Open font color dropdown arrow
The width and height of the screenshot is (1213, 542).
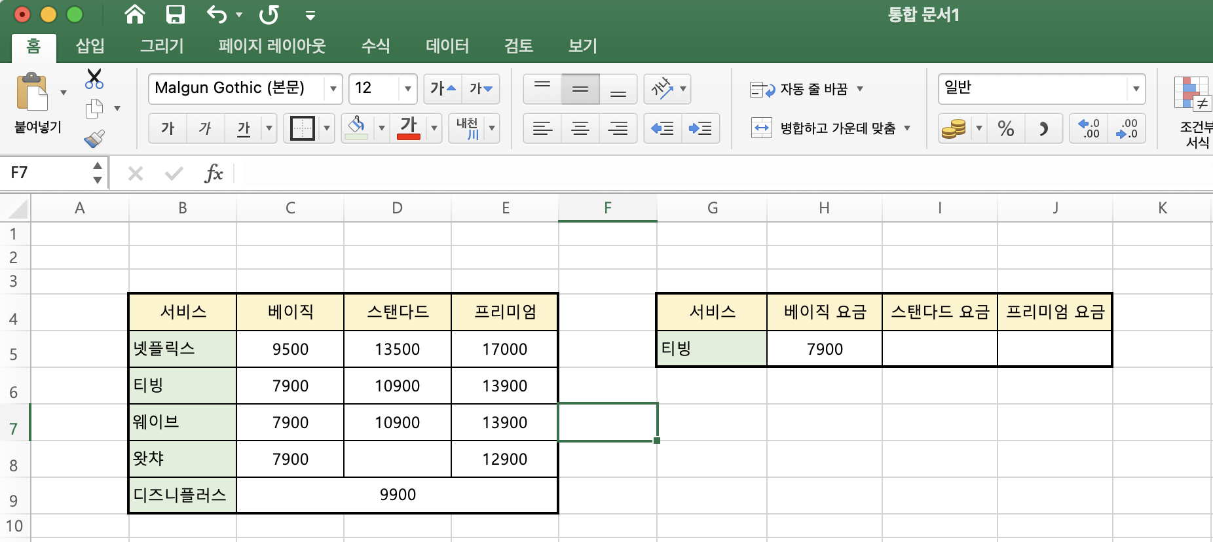[x=434, y=128]
